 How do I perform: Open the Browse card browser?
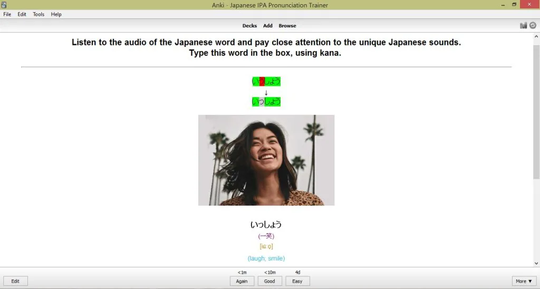287,25
